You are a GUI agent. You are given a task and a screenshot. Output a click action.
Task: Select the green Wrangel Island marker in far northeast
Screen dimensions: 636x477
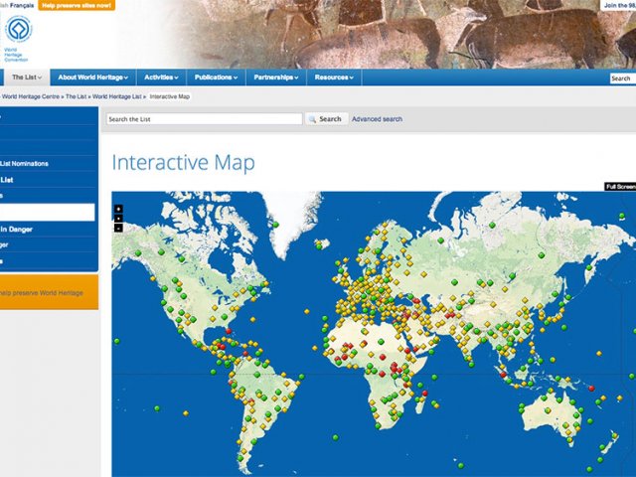click(622, 216)
